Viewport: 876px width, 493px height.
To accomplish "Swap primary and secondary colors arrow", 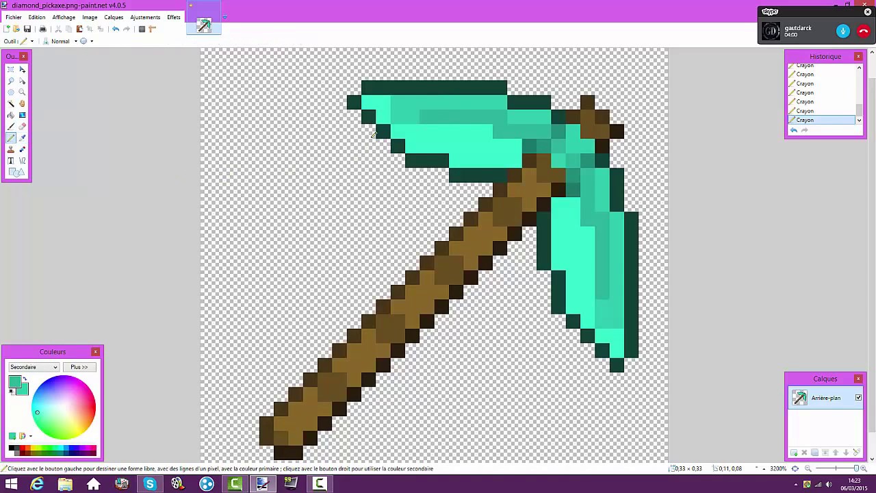I will 25,379.
